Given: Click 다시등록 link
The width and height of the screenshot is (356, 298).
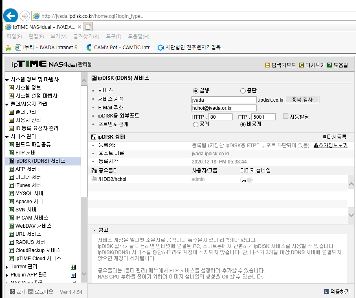Looking at the screenshot, I should pos(335,137).
